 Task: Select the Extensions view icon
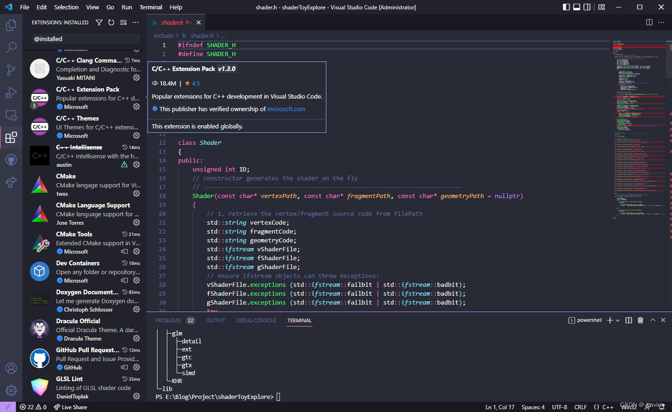(x=11, y=137)
